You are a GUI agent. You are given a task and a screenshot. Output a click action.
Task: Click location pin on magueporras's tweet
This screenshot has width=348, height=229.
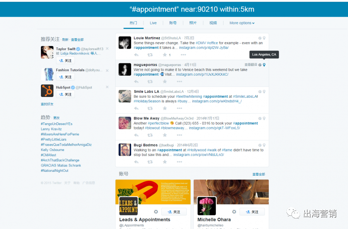tap(264, 65)
